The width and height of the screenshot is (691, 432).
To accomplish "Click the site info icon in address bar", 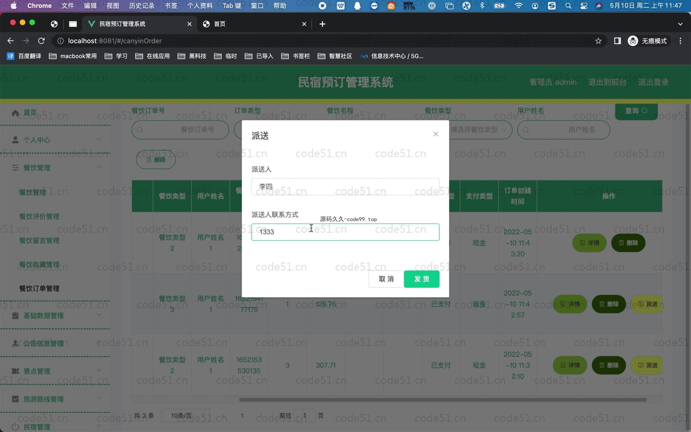I will pyautogui.click(x=60, y=41).
